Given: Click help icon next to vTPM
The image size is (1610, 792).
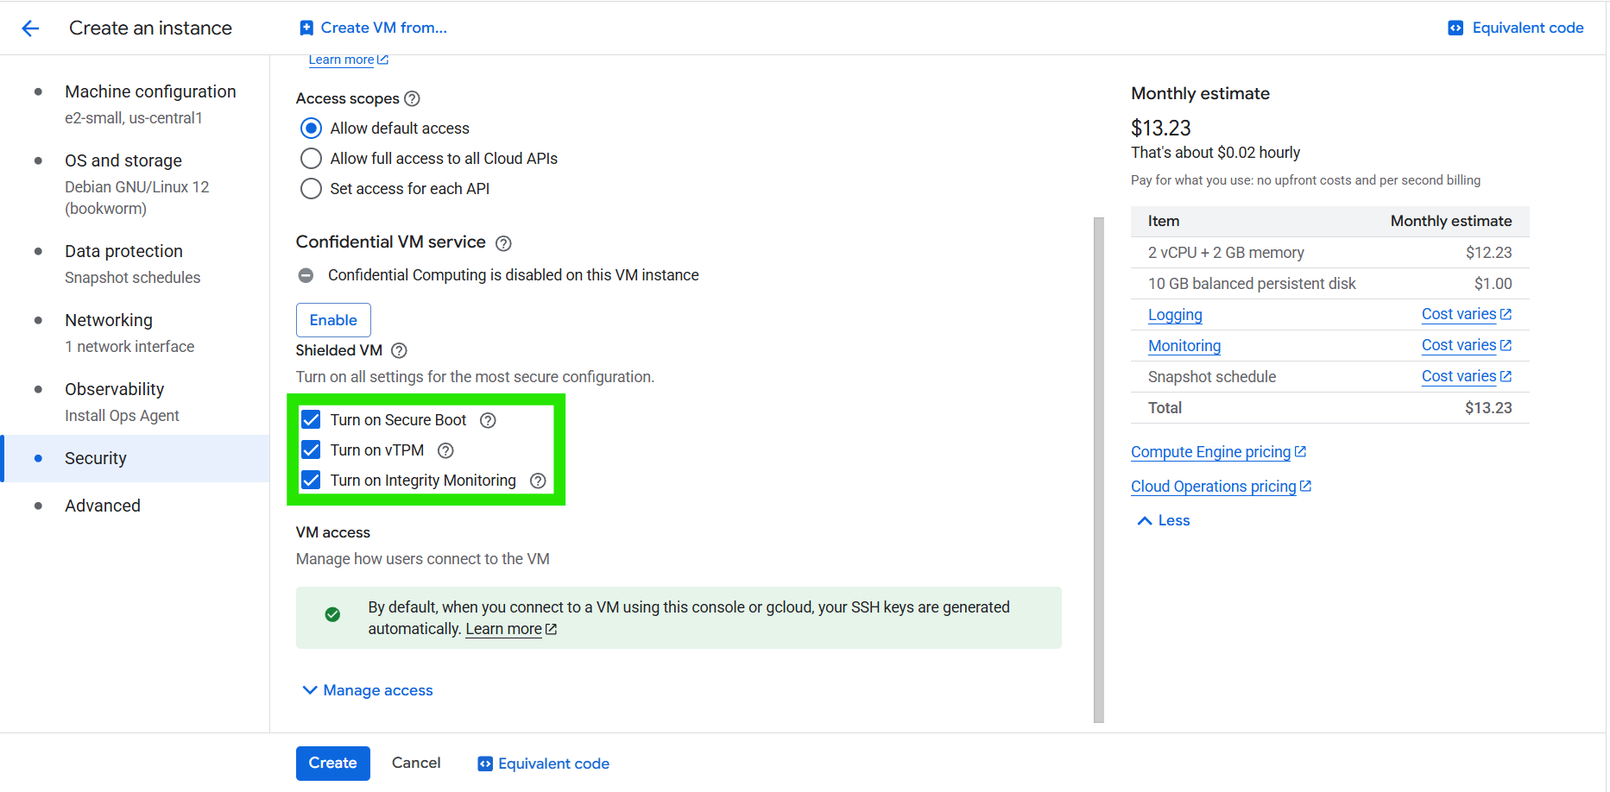Looking at the screenshot, I should click(445, 450).
